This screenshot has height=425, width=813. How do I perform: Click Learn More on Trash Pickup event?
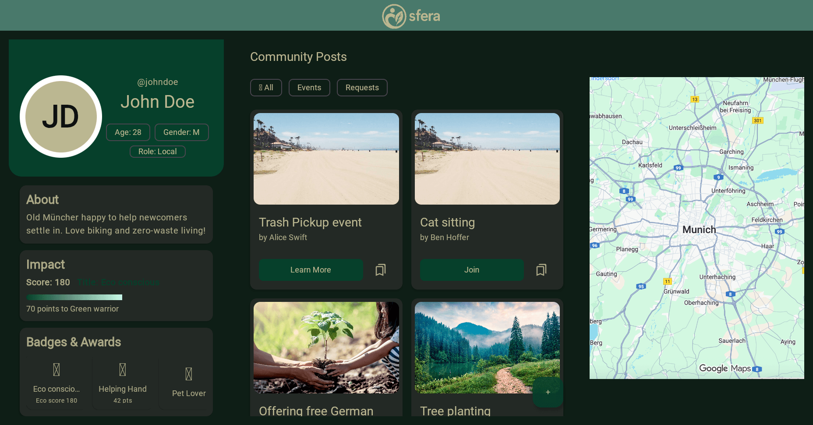[311, 270]
